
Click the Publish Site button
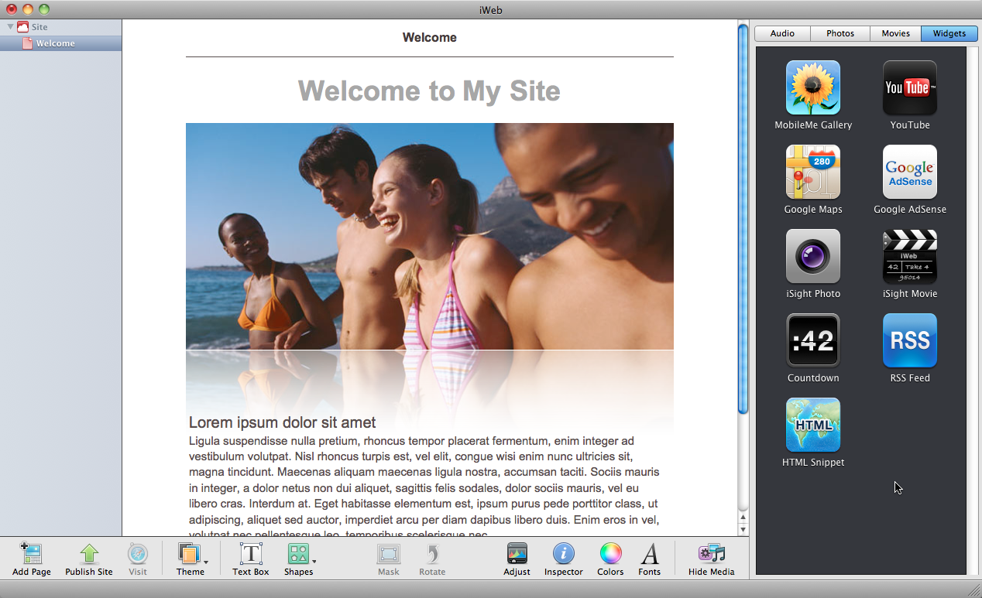point(89,559)
